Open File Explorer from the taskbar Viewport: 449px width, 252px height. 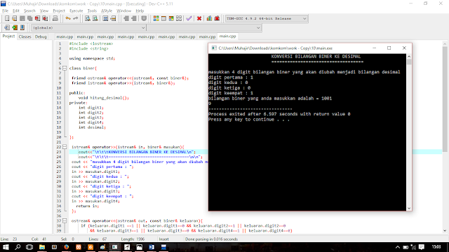coord(42,247)
